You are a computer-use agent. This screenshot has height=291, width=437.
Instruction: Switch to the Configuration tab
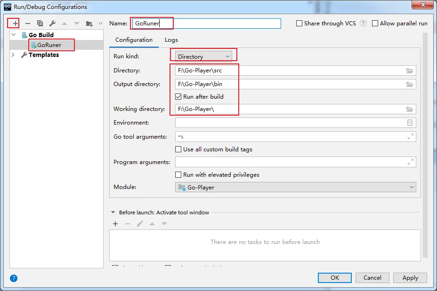pyautogui.click(x=134, y=40)
